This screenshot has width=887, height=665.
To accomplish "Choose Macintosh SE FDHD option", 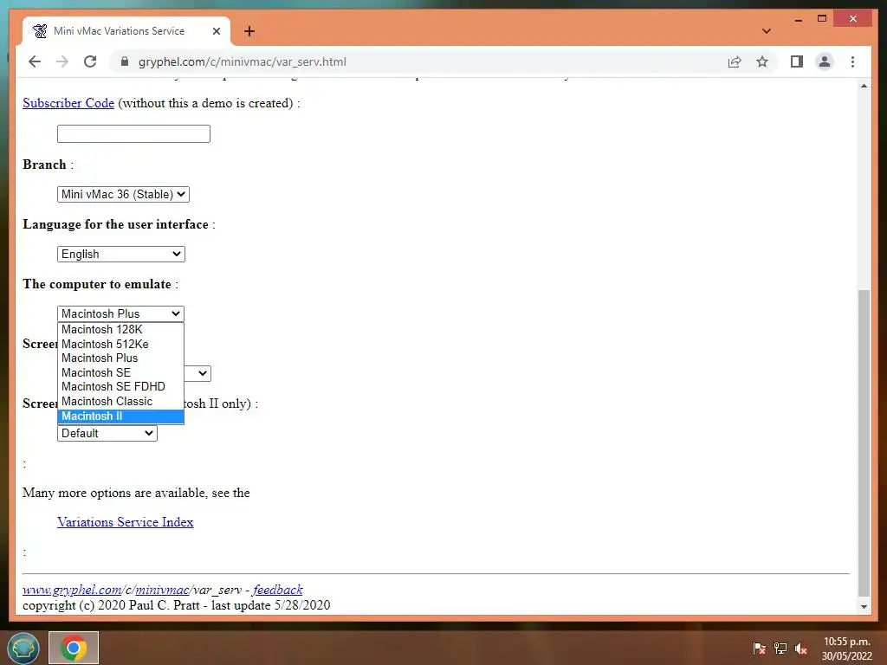I will tap(120, 387).
